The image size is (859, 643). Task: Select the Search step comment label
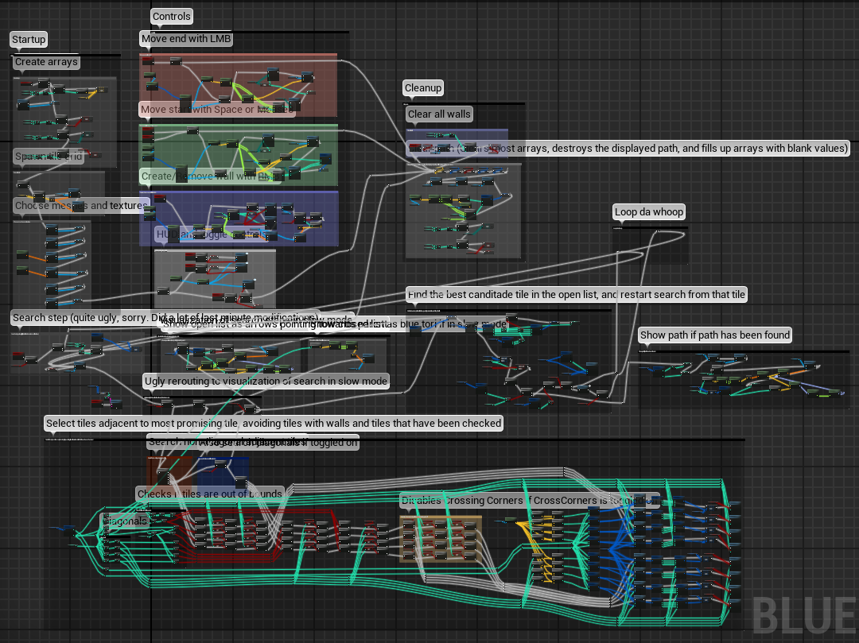pyautogui.click(x=165, y=317)
